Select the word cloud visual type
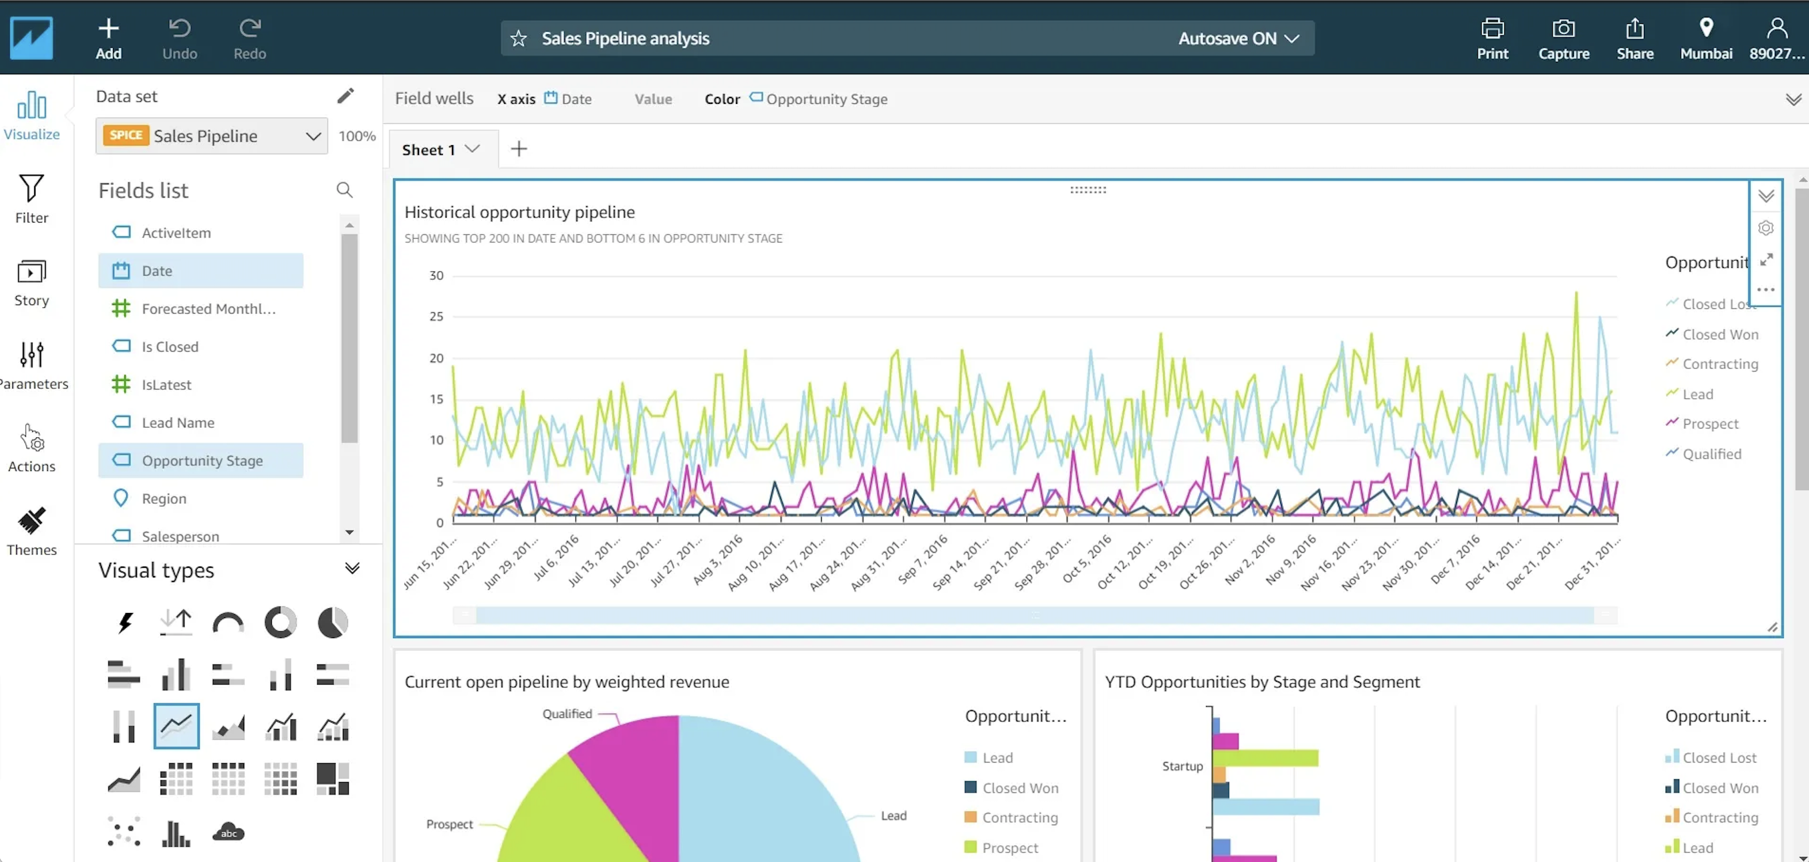 (x=229, y=832)
